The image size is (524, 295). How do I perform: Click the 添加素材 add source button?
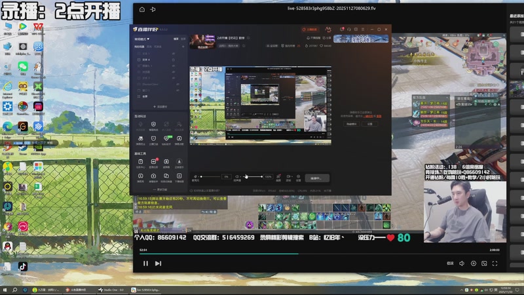(x=160, y=107)
